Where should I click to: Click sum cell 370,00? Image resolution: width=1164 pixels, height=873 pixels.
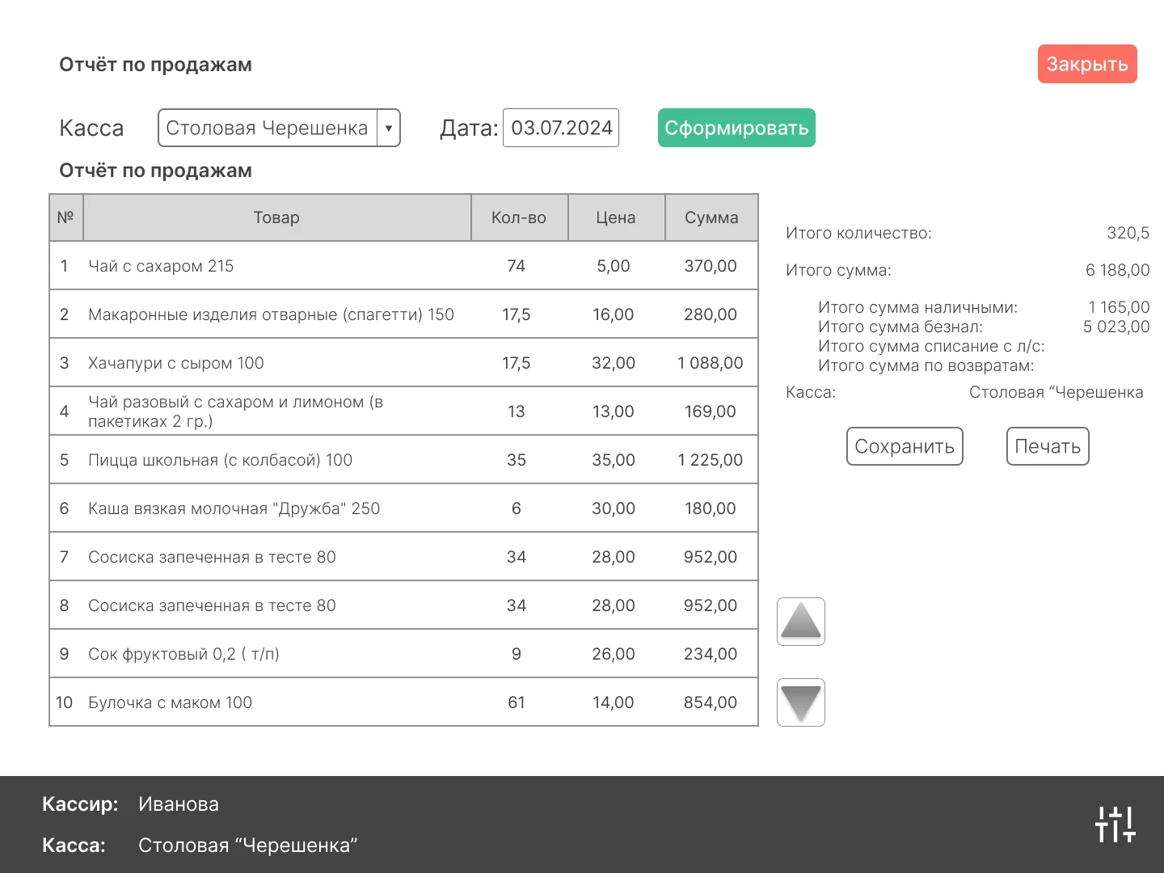[711, 266]
